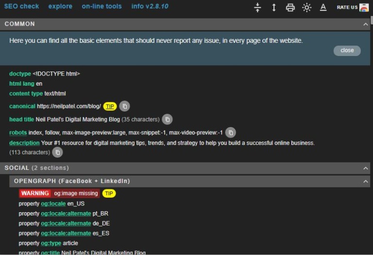Click the head title text Neil Patel's Digital Marketing Blog

pyautogui.click(x=78, y=119)
